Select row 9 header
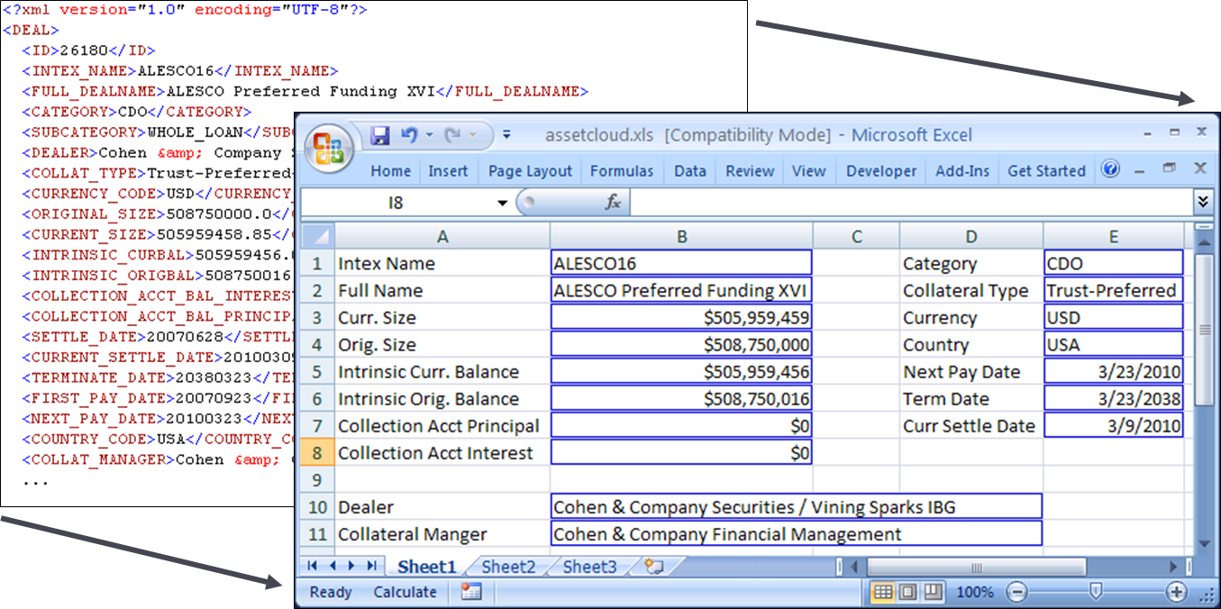This screenshot has width=1221, height=609. pos(316,479)
